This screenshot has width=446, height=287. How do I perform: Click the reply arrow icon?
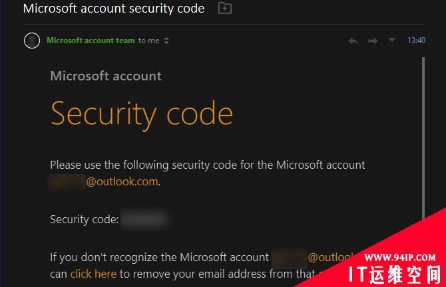tap(353, 41)
